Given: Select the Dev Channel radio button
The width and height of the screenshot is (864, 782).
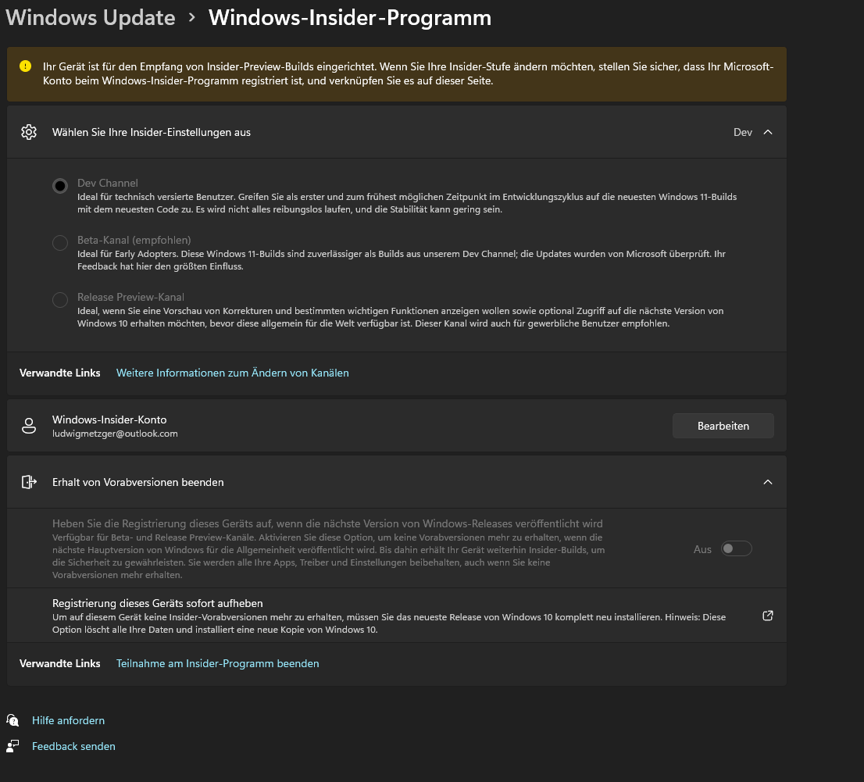Looking at the screenshot, I should (60, 186).
